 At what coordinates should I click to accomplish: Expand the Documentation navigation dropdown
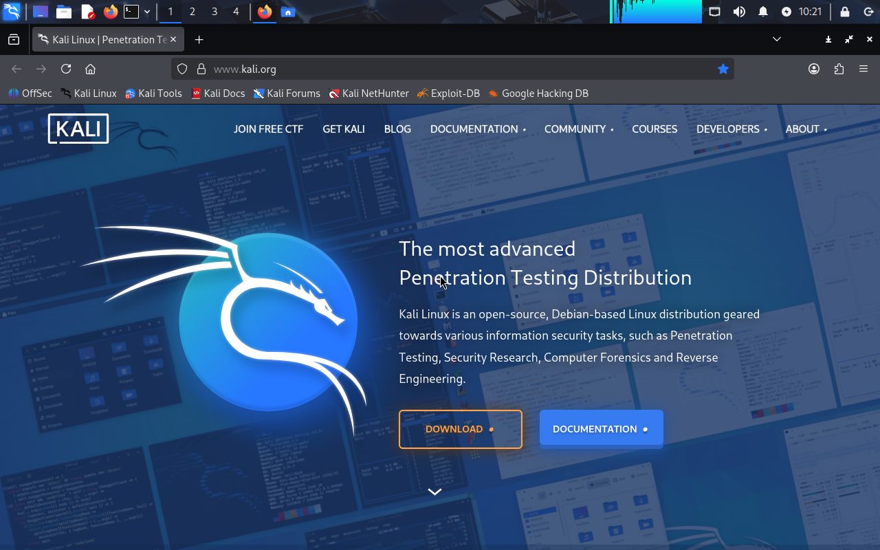tap(477, 129)
